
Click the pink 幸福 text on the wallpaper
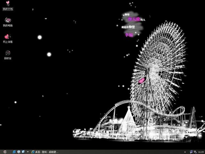click(129, 35)
